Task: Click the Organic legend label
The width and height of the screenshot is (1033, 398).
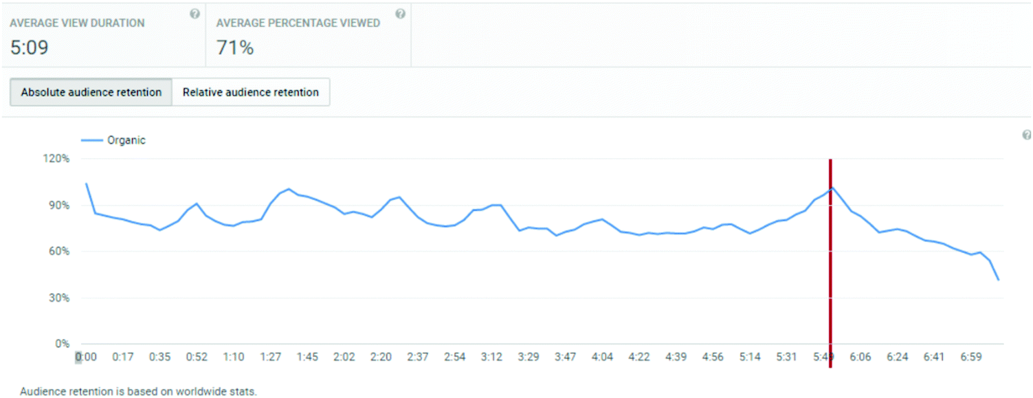Action: click(126, 140)
